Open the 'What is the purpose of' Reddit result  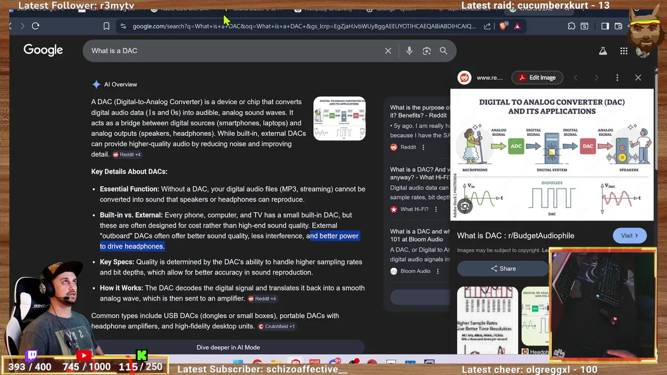[x=419, y=111]
